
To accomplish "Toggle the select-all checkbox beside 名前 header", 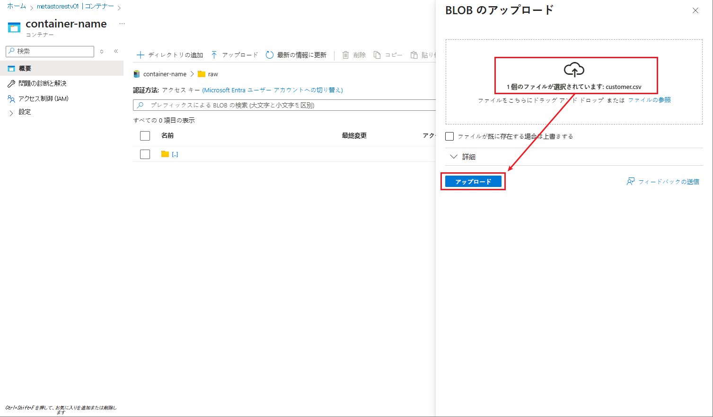I will tap(145, 136).
